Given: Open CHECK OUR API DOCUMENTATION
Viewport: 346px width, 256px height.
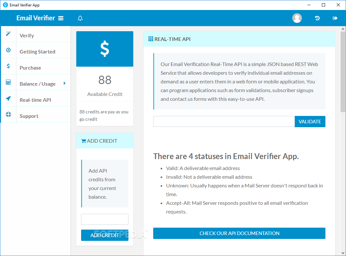Looking at the screenshot, I should pyautogui.click(x=239, y=233).
